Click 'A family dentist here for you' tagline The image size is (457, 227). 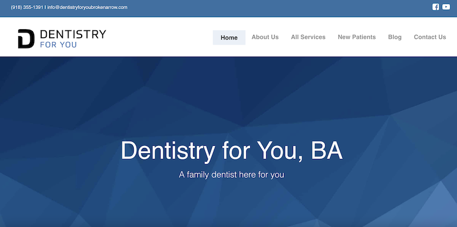231,175
